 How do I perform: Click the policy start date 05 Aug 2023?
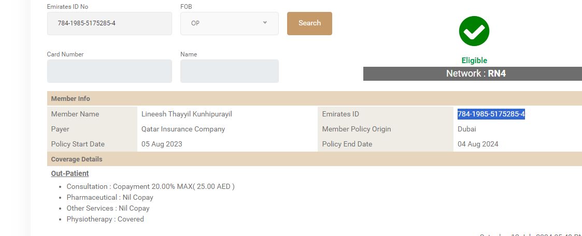pyautogui.click(x=162, y=144)
